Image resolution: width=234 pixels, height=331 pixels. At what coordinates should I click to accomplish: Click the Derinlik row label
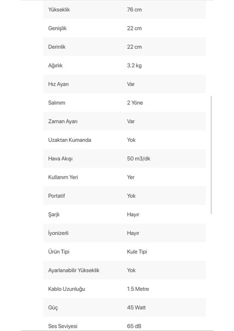coord(57,47)
